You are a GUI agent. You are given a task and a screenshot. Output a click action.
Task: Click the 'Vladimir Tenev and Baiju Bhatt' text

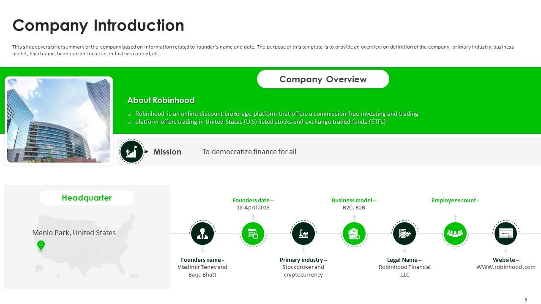pos(202,271)
